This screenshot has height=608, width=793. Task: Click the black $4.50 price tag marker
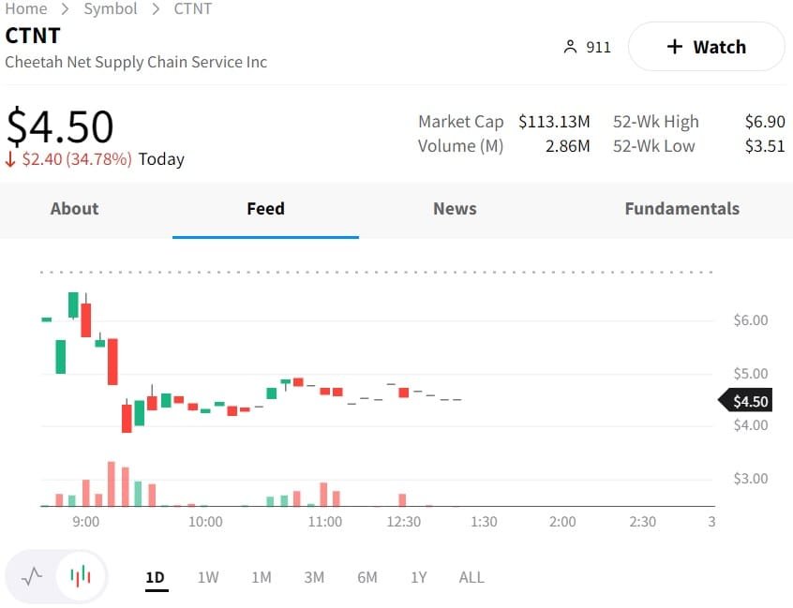(x=747, y=401)
